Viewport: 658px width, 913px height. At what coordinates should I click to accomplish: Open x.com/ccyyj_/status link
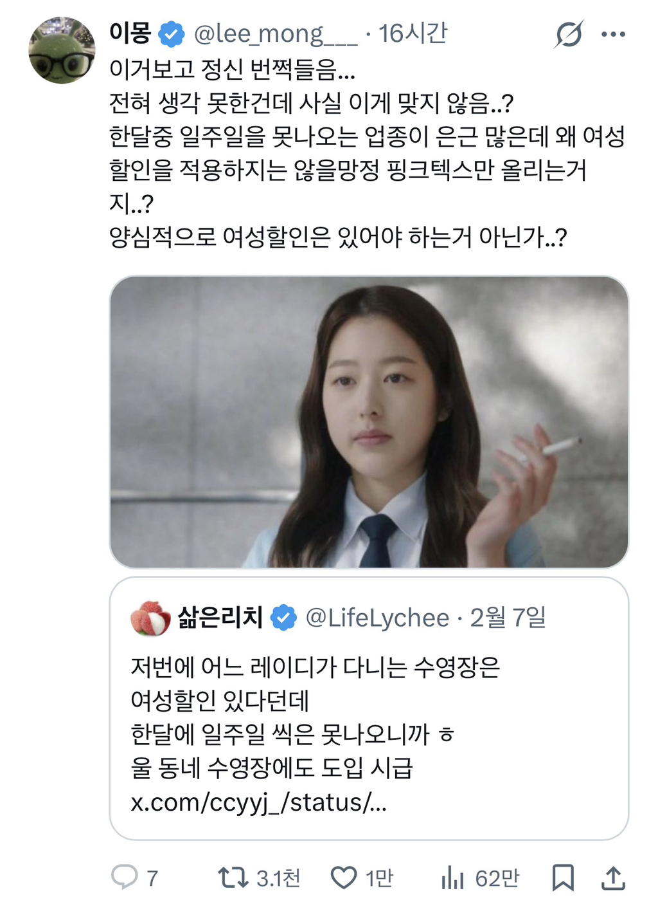259,802
